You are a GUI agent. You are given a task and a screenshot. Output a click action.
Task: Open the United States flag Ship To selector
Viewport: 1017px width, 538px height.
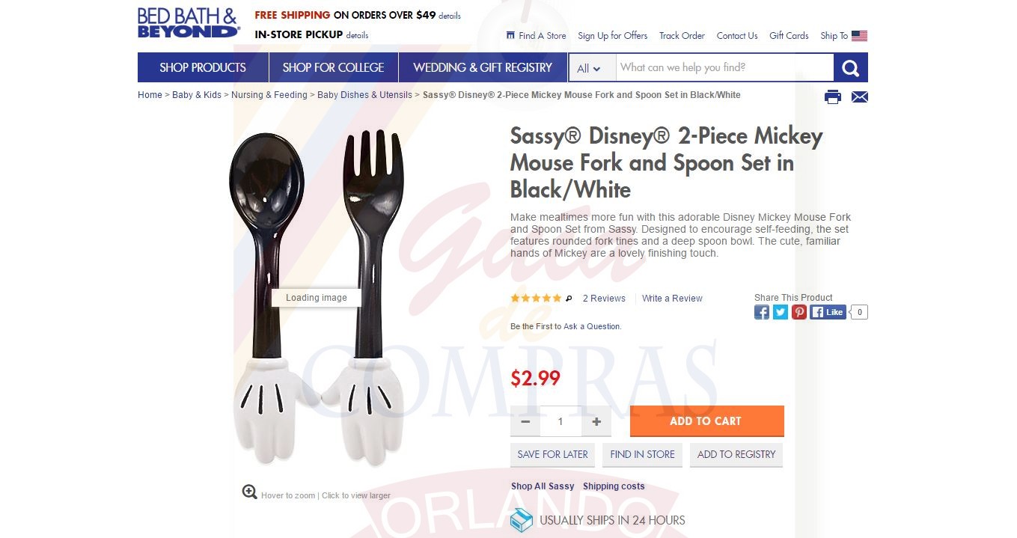click(859, 36)
